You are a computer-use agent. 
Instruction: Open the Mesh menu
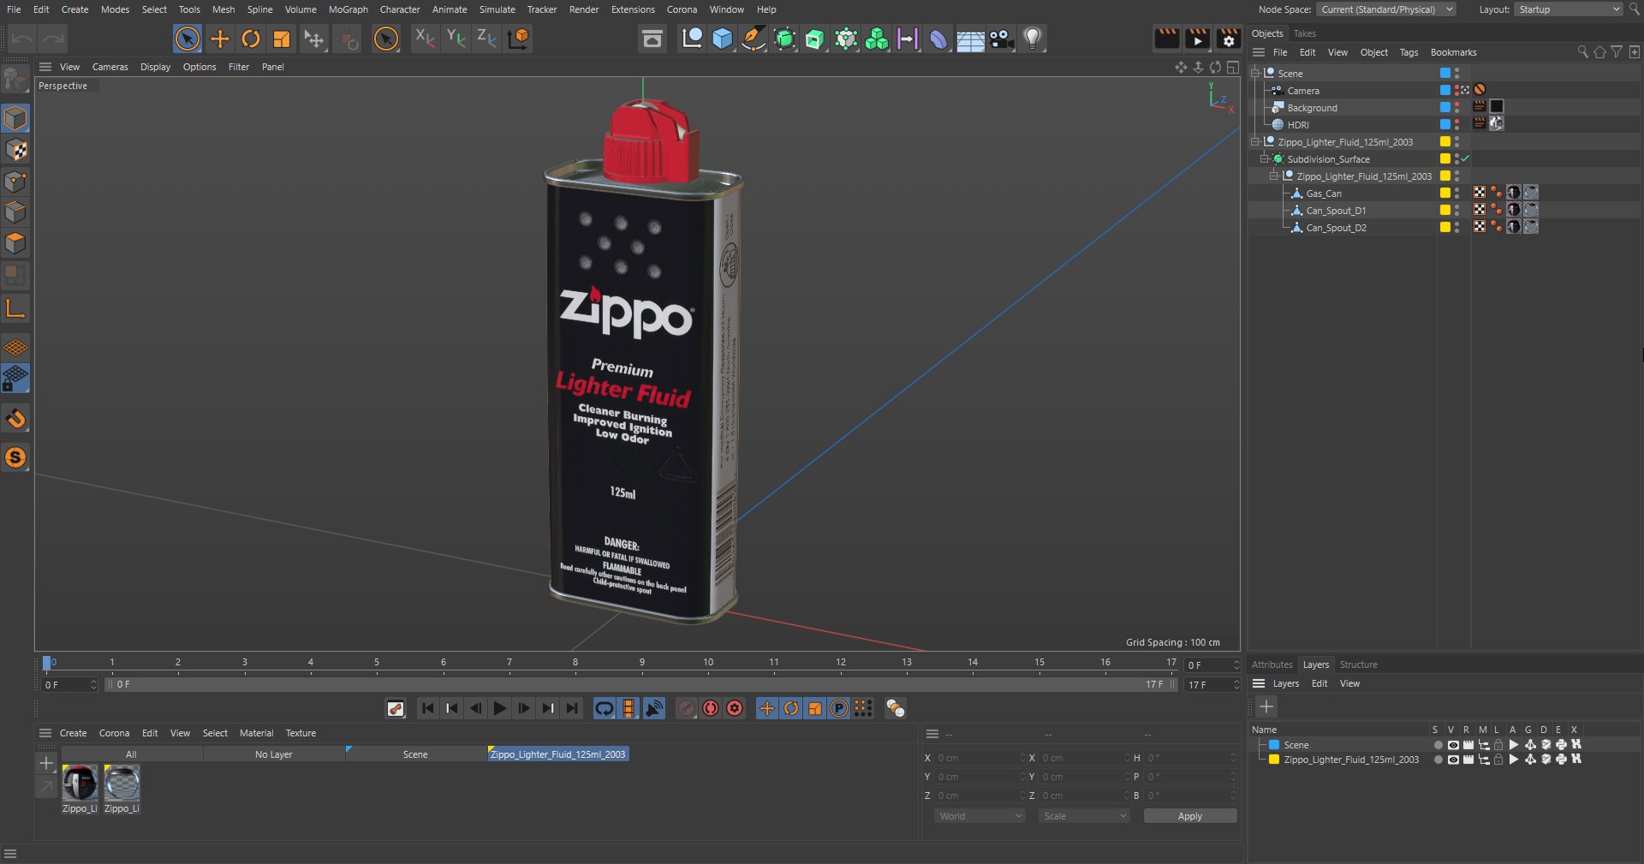click(223, 9)
